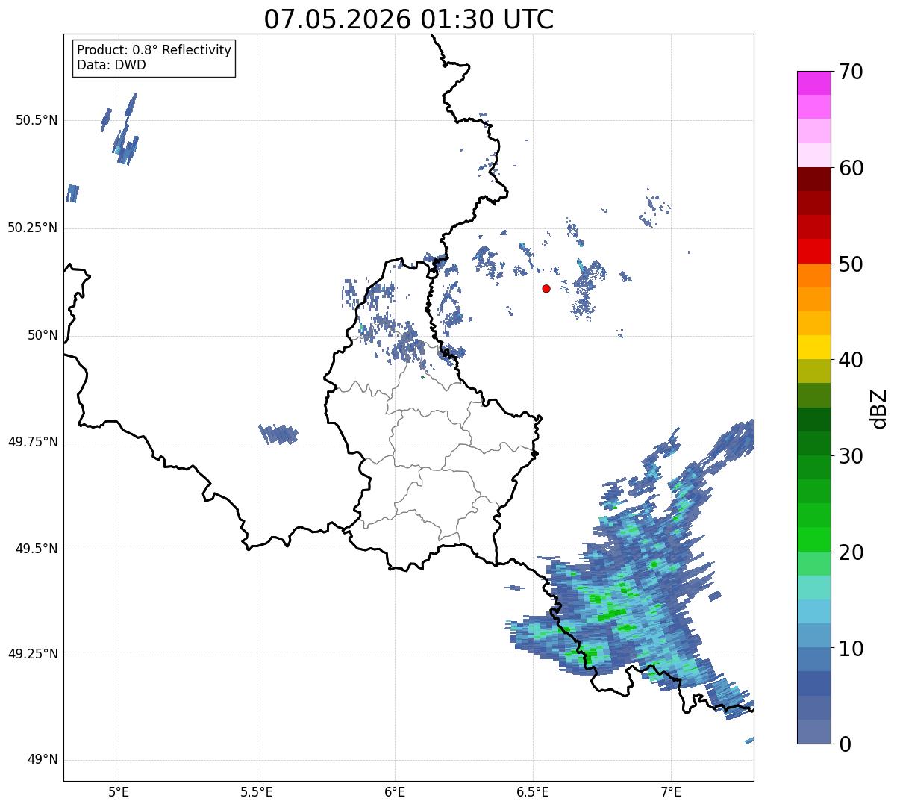Click the 6°E longitude label
Screen dimensions: 897x807
[395, 791]
